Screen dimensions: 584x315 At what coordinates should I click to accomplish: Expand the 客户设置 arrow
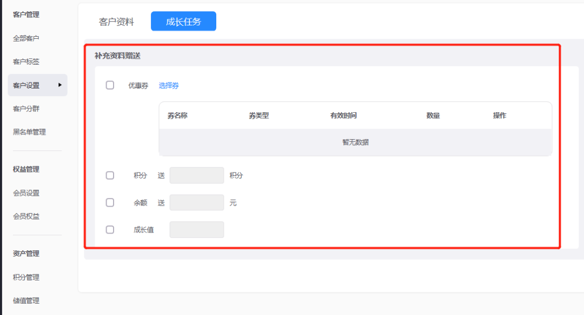click(x=59, y=85)
